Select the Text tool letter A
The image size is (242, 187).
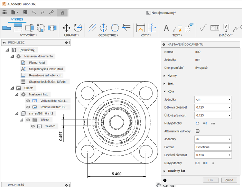(166, 28)
